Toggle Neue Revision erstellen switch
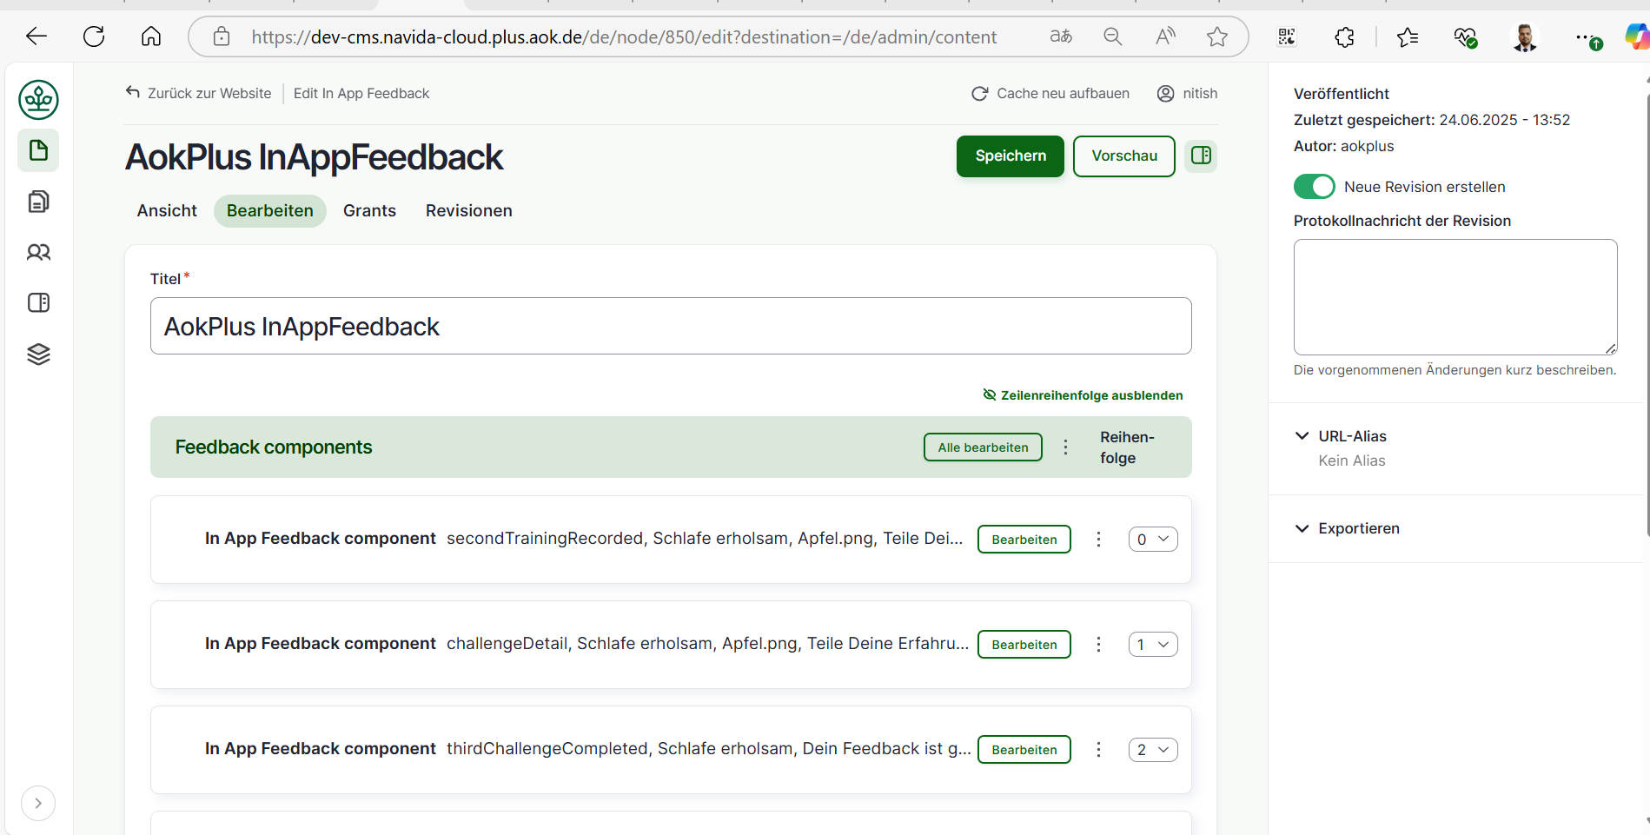 pos(1315,187)
